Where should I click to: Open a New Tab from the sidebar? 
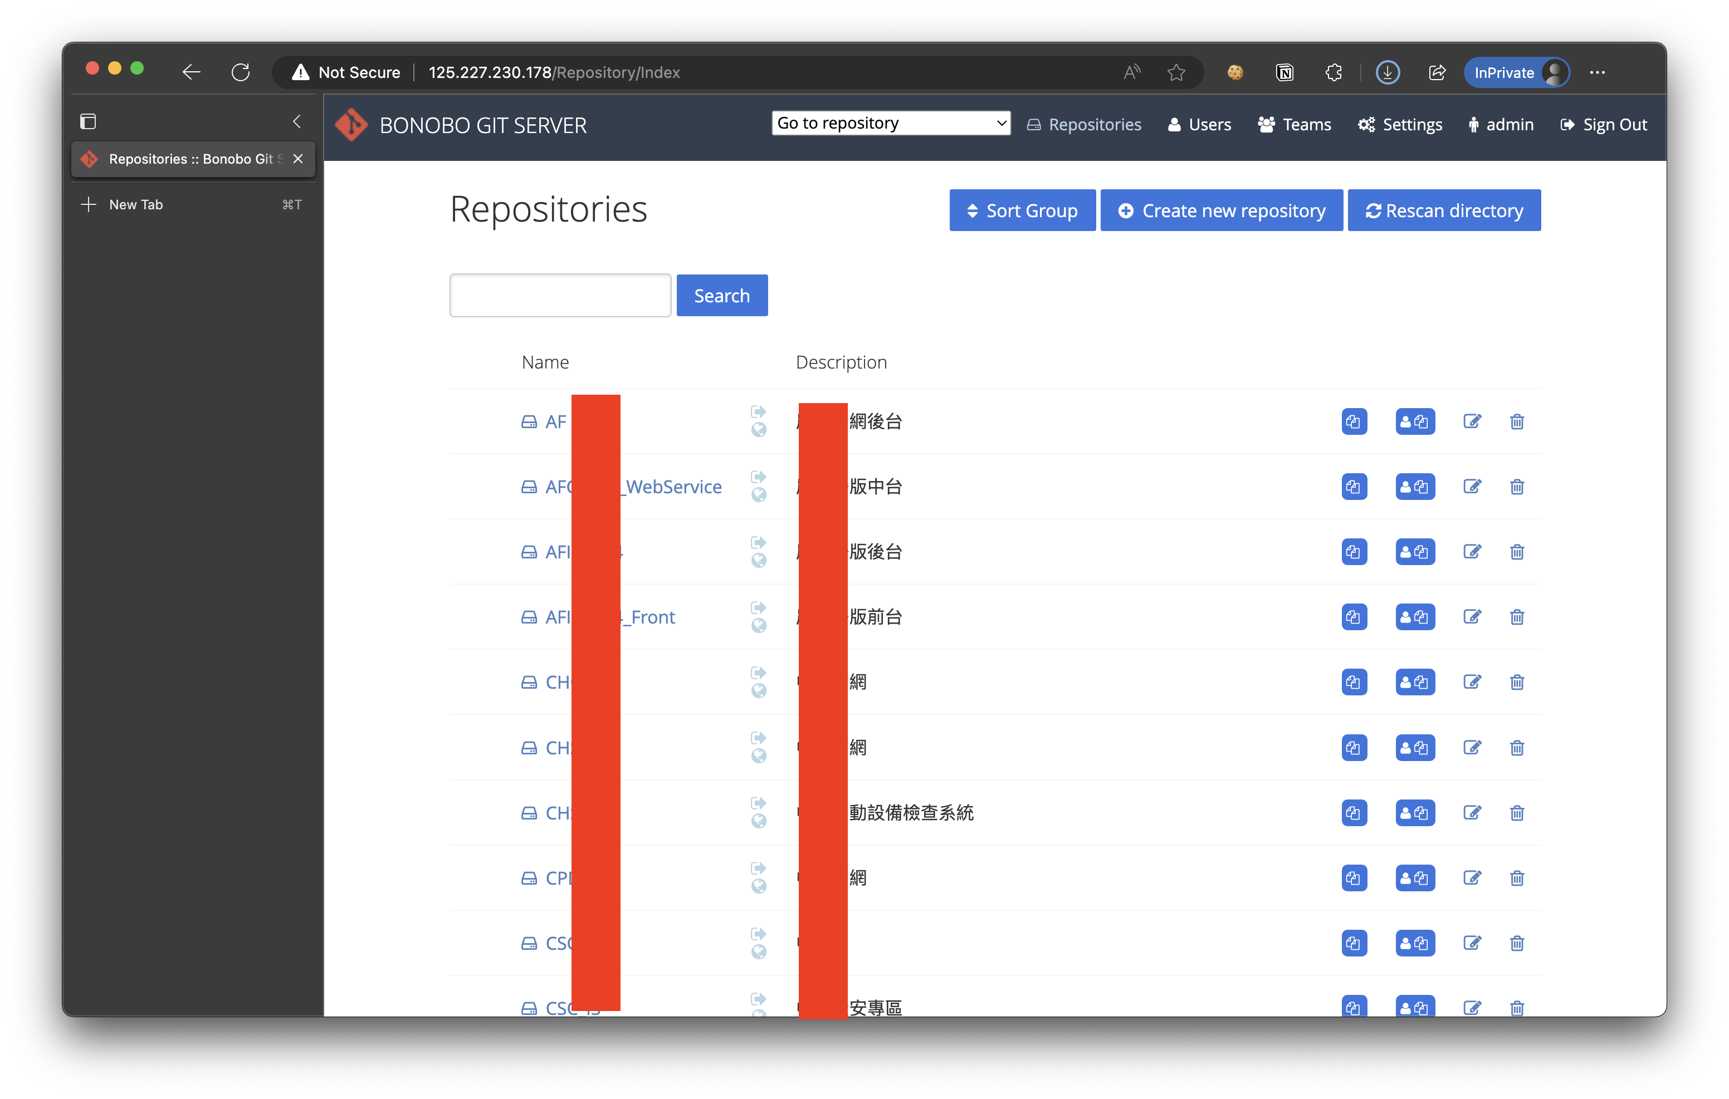point(192,204)
